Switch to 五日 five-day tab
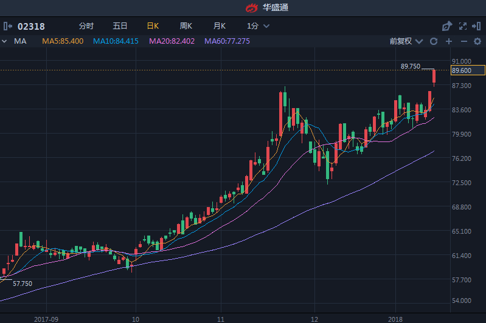486x323 pixels. pos(120,26)
